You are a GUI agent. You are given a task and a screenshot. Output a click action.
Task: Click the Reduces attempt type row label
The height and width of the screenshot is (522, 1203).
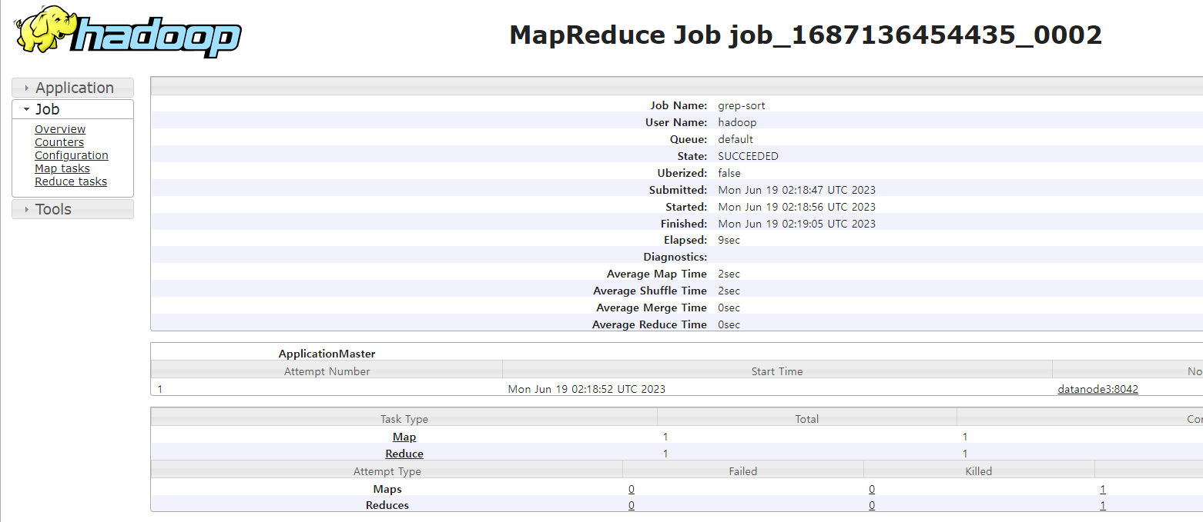click(387, 505)
